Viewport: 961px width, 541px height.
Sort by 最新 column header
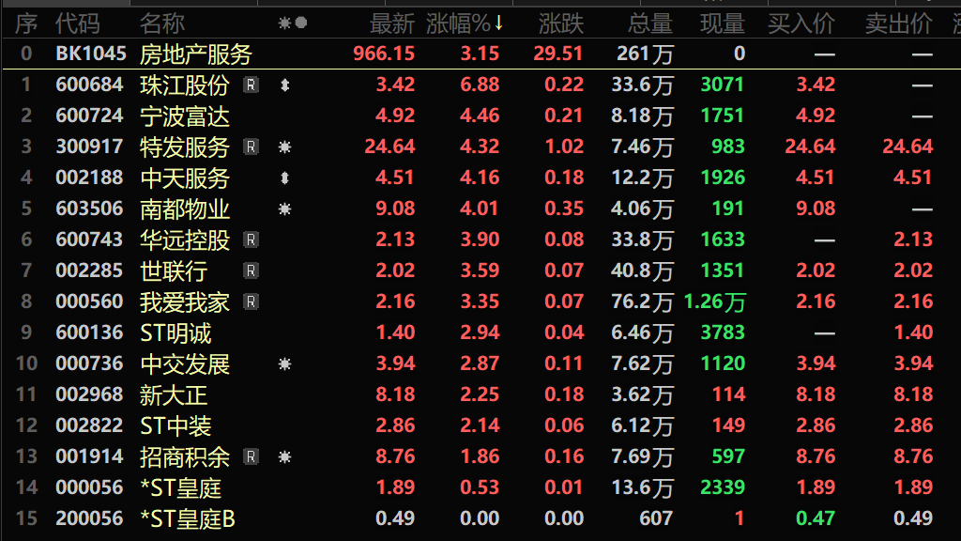coord(392,23)
